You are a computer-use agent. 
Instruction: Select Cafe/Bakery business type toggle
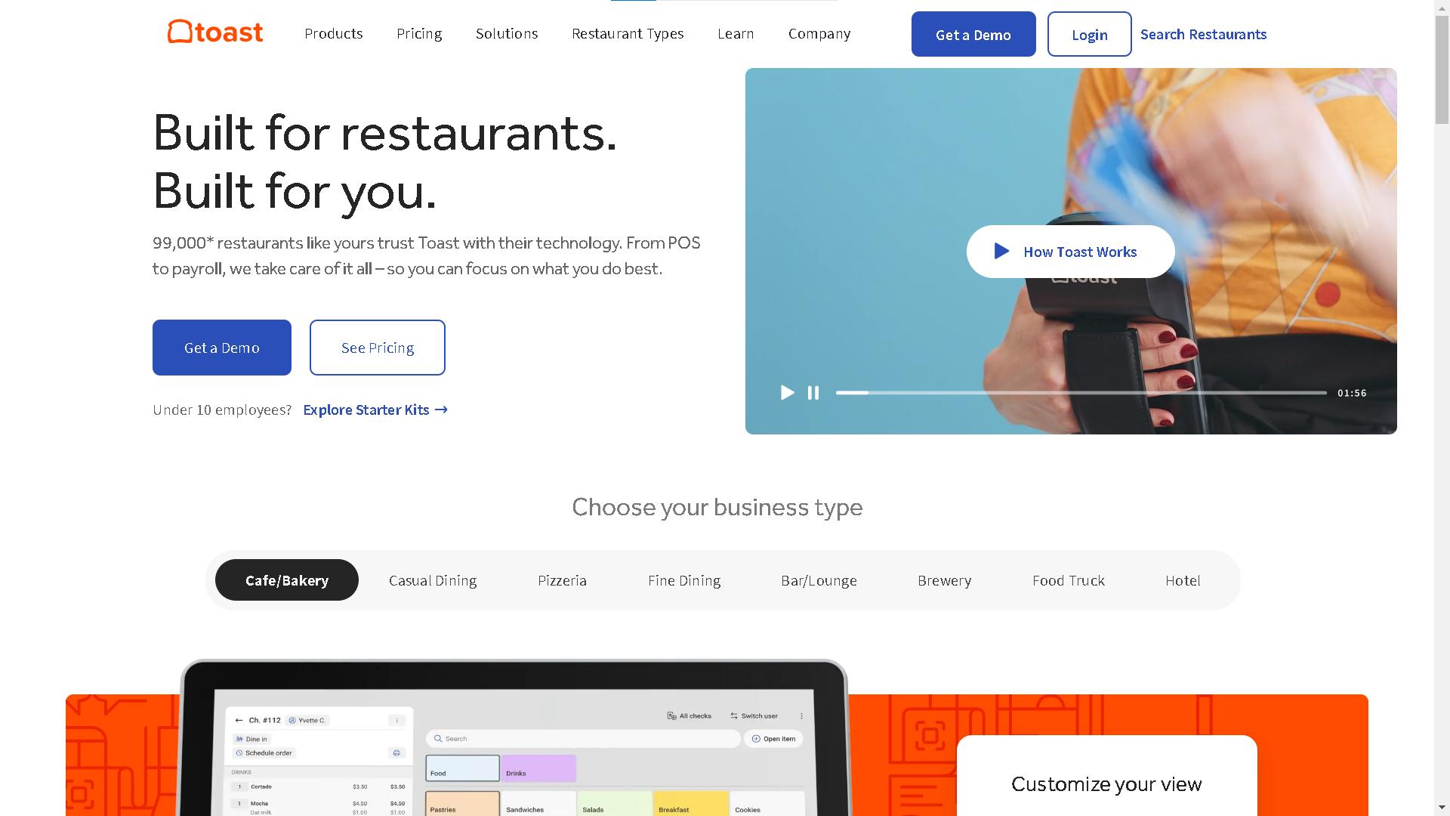tap(285, 579)
